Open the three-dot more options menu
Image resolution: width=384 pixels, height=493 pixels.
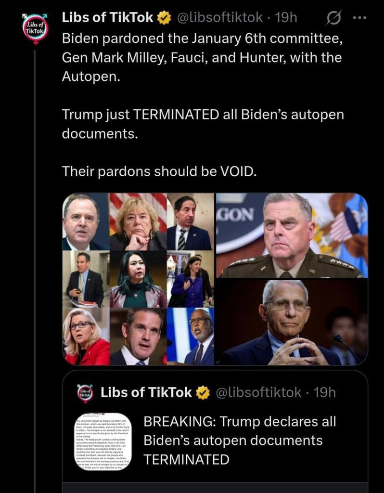pyautogui.click(x=360, y=18)
